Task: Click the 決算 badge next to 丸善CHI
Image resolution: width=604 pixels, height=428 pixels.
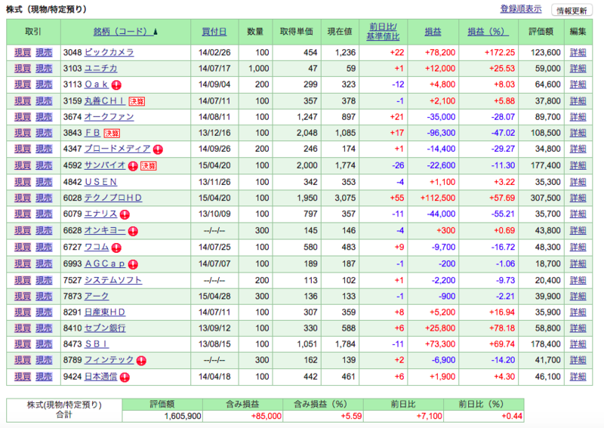Action: point(137,101)
